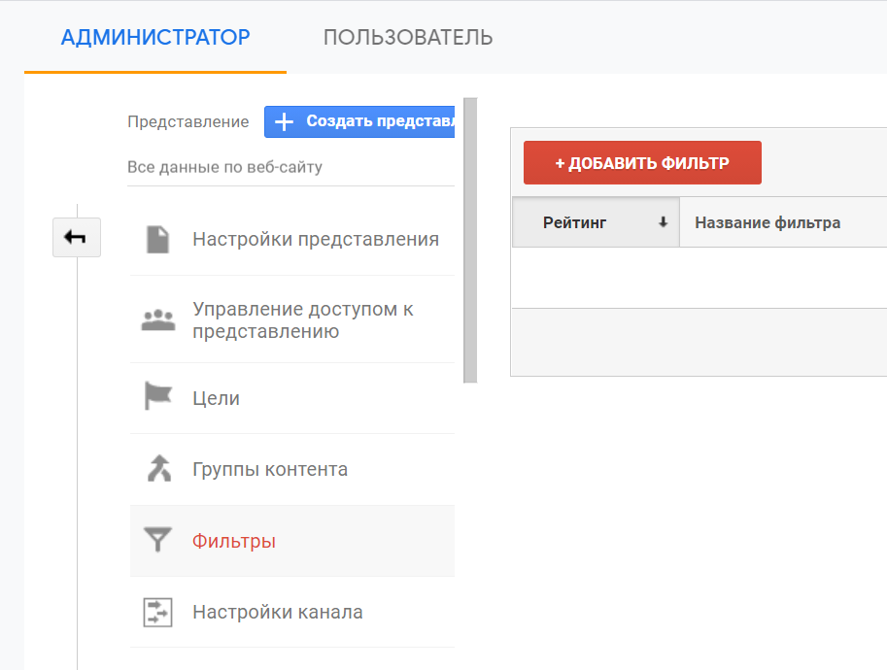Image resolution: width=887 pixels, height=670 pixels.
Task: Click the back arrow button in the sidebar
Action: (76, 238)
